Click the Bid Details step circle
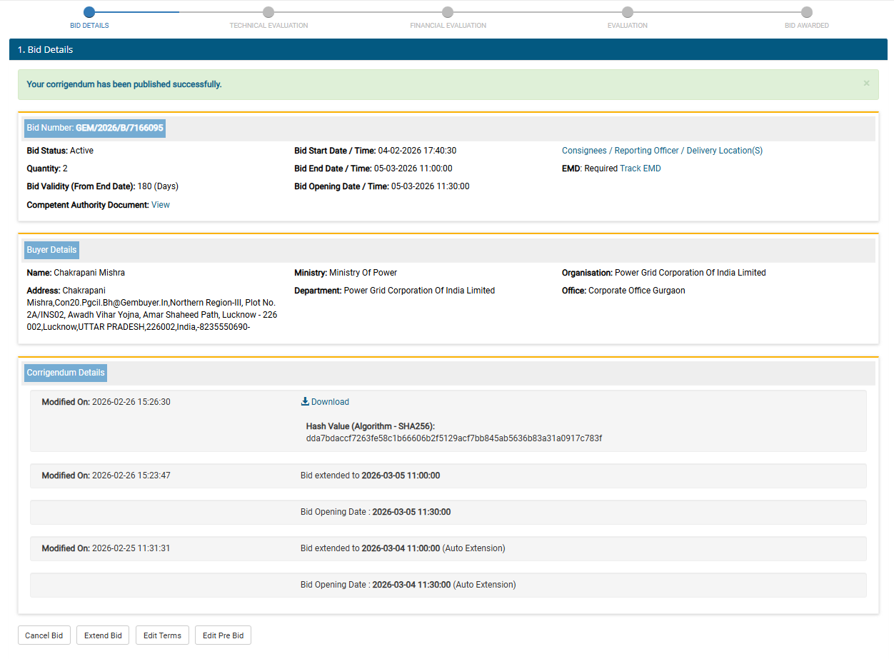This screenshot has width=894, height=659. click(x=89, y=12)
